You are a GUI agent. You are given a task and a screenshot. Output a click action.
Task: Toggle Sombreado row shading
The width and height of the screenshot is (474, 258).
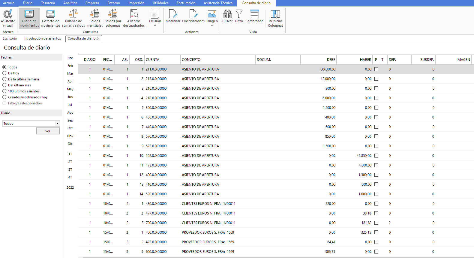tap(254, 16)
